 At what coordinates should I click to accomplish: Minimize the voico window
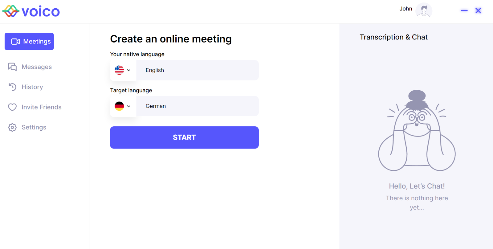pyautogui.click(x=464, y=10)
